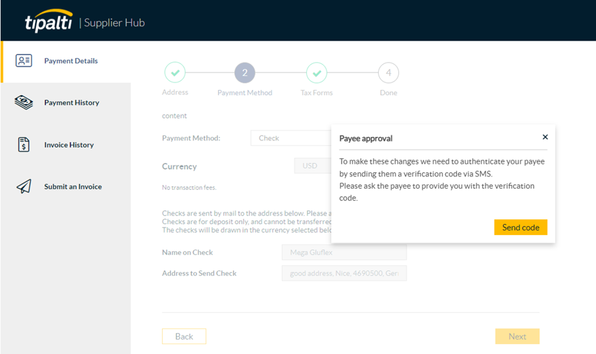Click the Payment Details ID card icon
Screen dimensions: 596x354
click(x=24, y=60)
